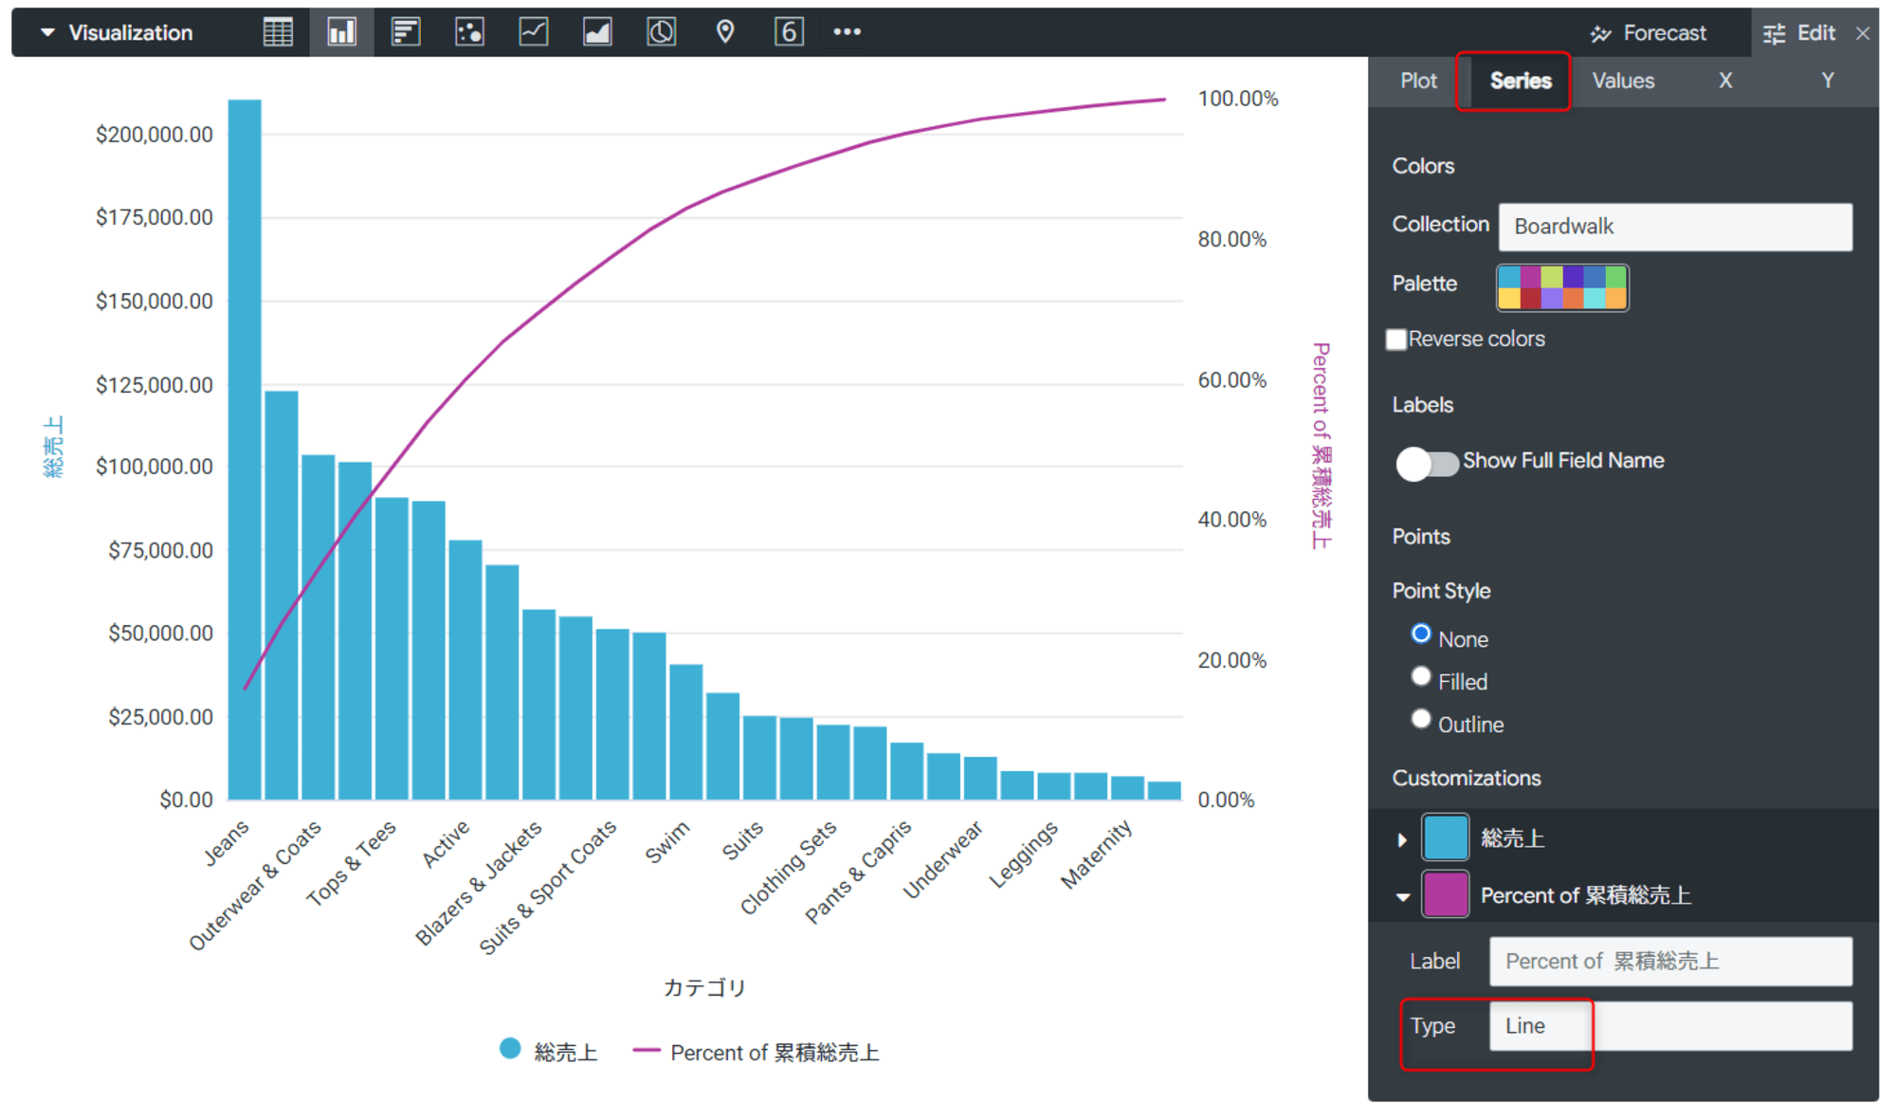The width and height of the screenshot is (1896, 1103).
Task: Switch to the Series tab
Action: point(1520,82)
